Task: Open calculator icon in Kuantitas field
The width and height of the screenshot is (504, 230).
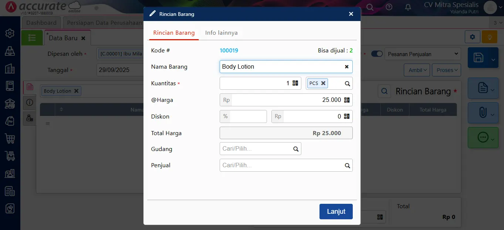Action: (295, 83)
